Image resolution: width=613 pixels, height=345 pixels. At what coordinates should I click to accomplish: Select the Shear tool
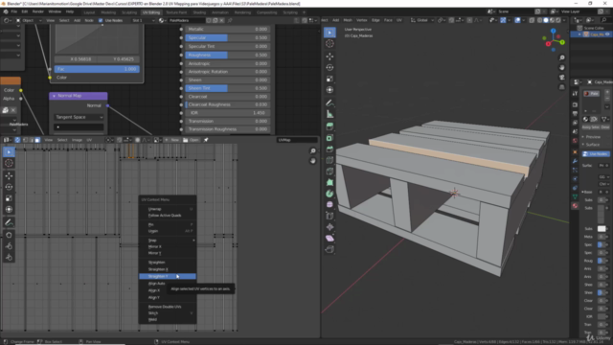click(329, 239)
